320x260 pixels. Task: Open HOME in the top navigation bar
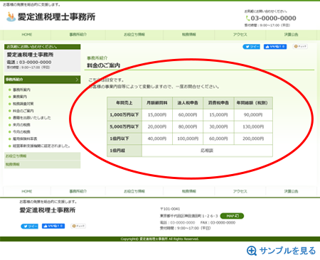(x=27, y=35)
